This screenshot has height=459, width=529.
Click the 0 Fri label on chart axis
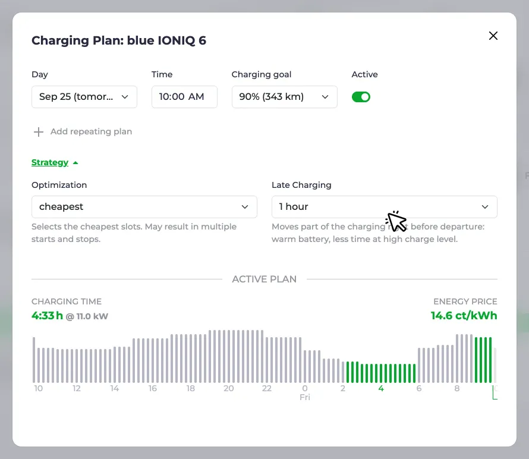305,393
